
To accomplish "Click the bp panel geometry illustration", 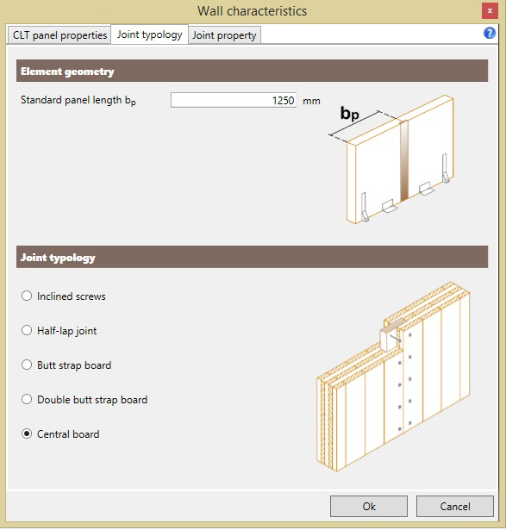I will (x=391, y=159).
